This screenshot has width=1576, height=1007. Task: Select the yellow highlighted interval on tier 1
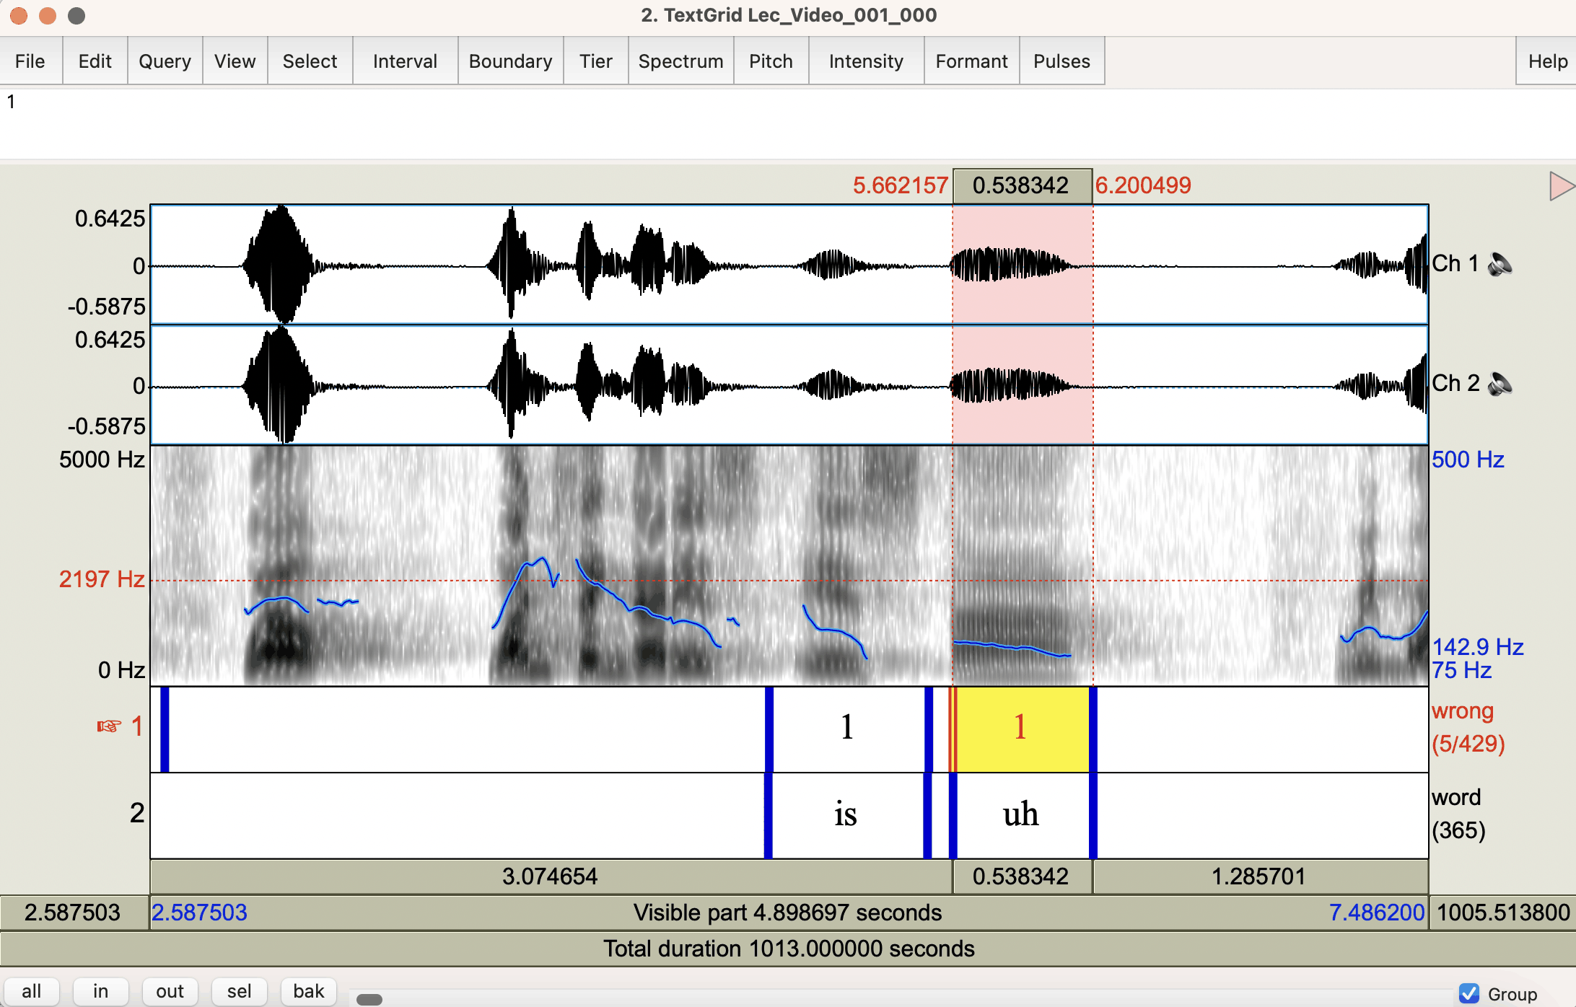(1022, 729)
